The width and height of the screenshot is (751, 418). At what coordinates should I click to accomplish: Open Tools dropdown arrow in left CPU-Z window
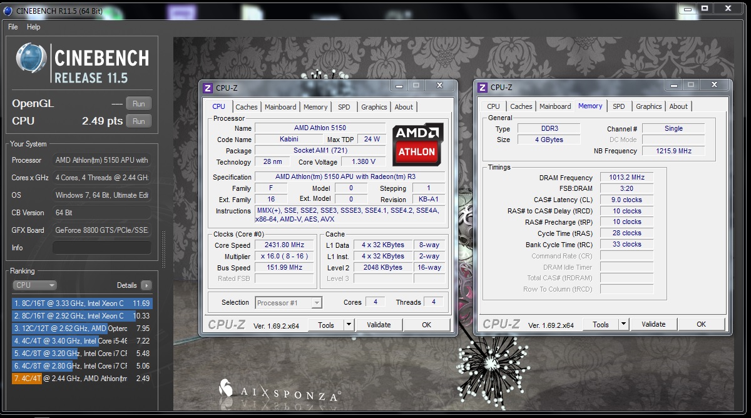click(349, 325)
